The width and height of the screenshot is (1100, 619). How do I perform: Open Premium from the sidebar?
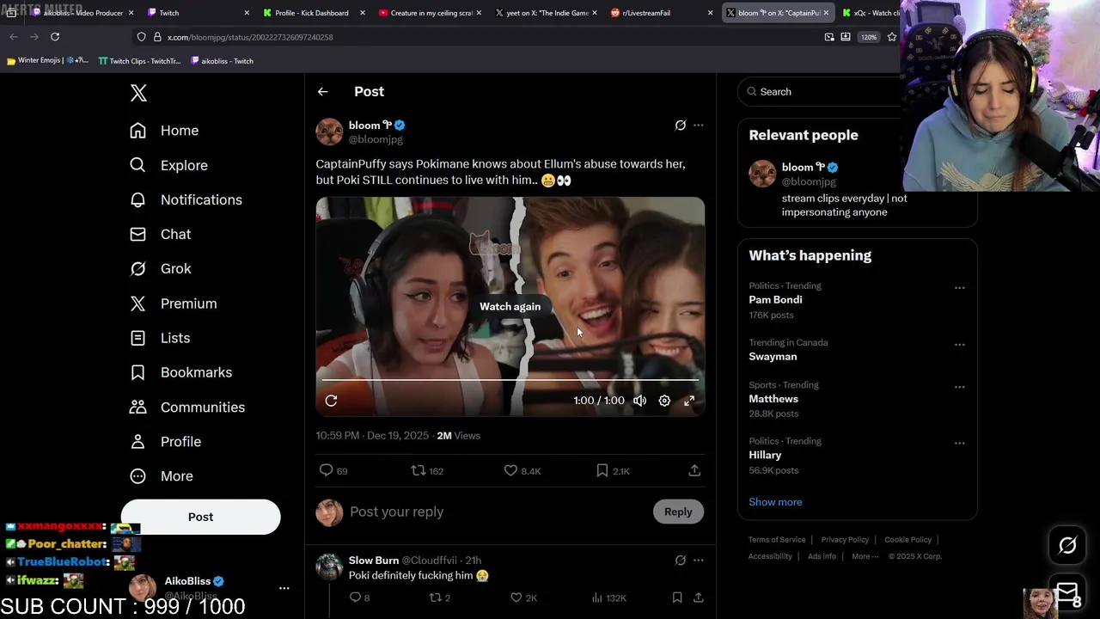pyautogui.click(x=173, y=303)
